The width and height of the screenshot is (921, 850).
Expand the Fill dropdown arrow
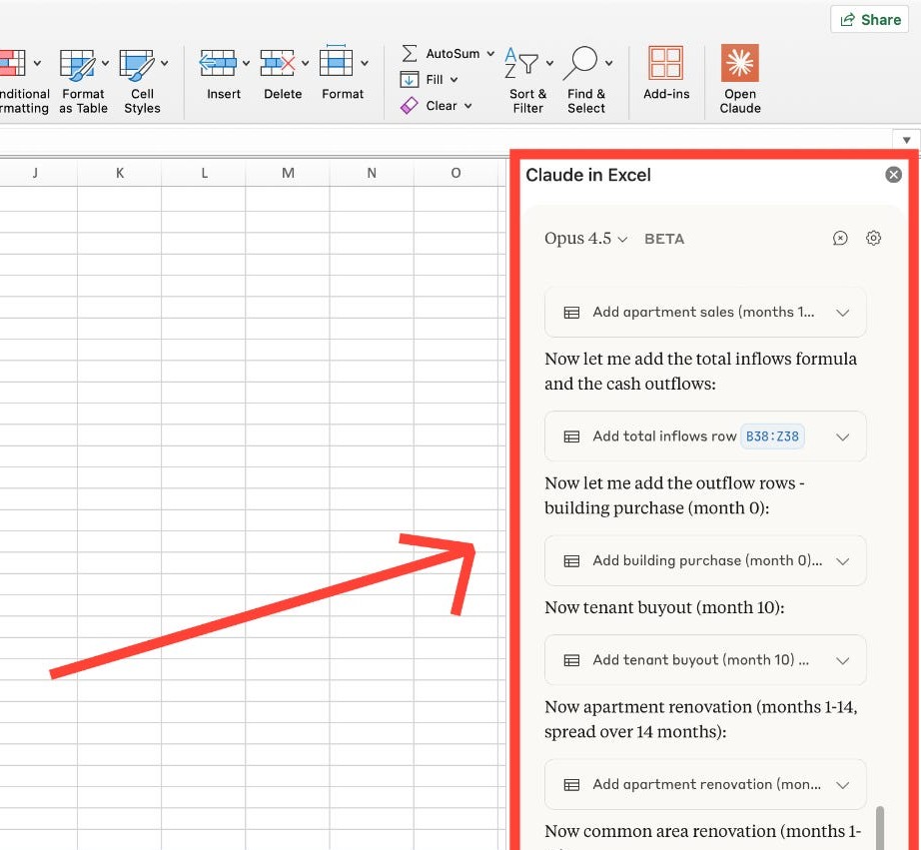click(x=455, y=79)
